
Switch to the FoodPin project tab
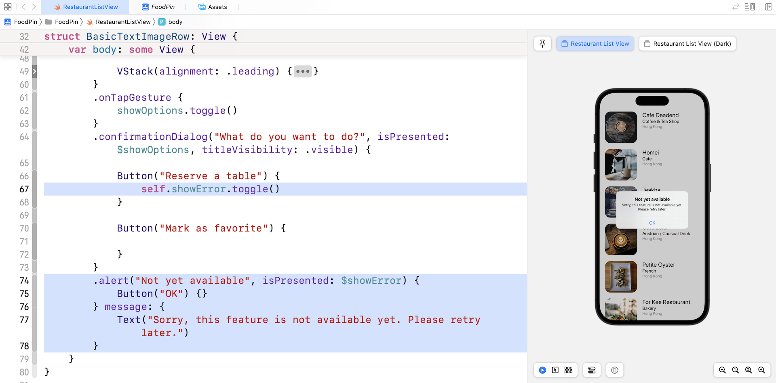pyautogui.click(x=158, y=7)
